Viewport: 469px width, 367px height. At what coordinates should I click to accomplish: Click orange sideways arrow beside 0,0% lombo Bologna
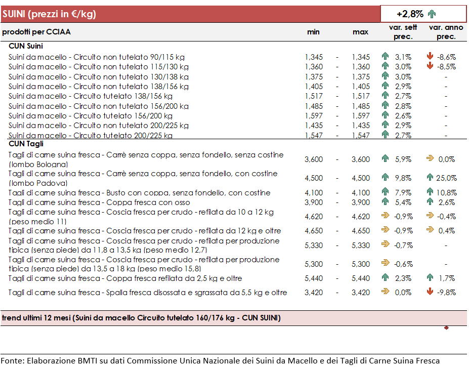[430, 158]
